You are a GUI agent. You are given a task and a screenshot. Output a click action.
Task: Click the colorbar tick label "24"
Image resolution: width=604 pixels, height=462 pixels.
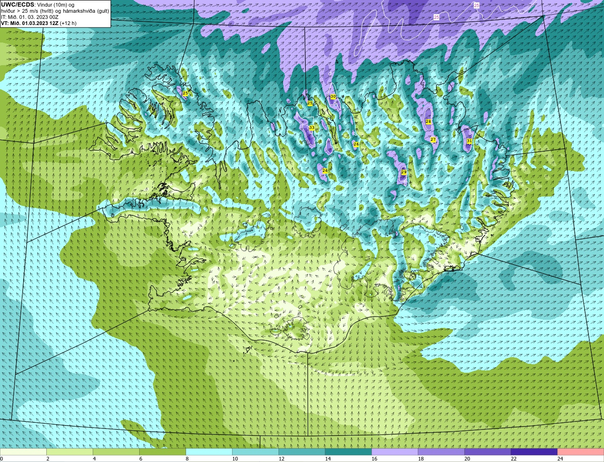click(x=560, y=459)
